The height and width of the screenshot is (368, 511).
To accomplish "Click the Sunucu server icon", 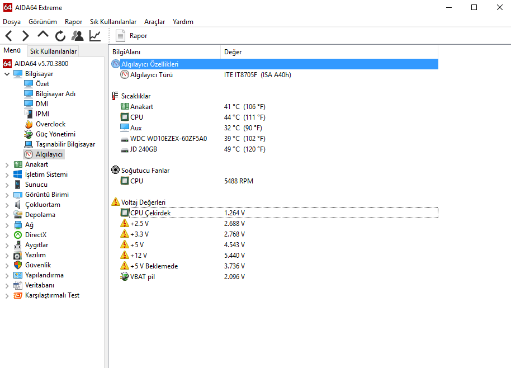I will [x=17, y=185].
